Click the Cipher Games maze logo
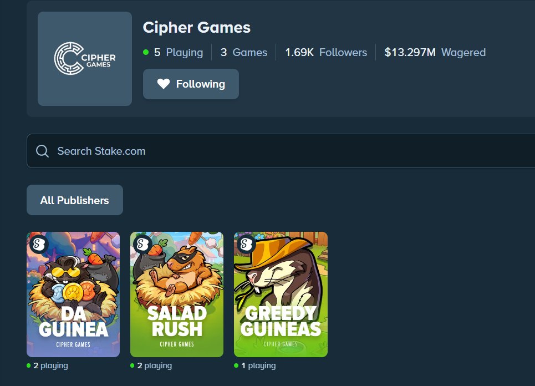Screen dimensions: 535x386 [x=85, y=58]
